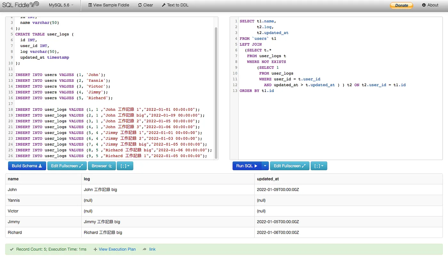Screen dimensions: 448x258
Task: Select the Jimmy name cell
Action: pyautogui.click(x=44, y=222)
